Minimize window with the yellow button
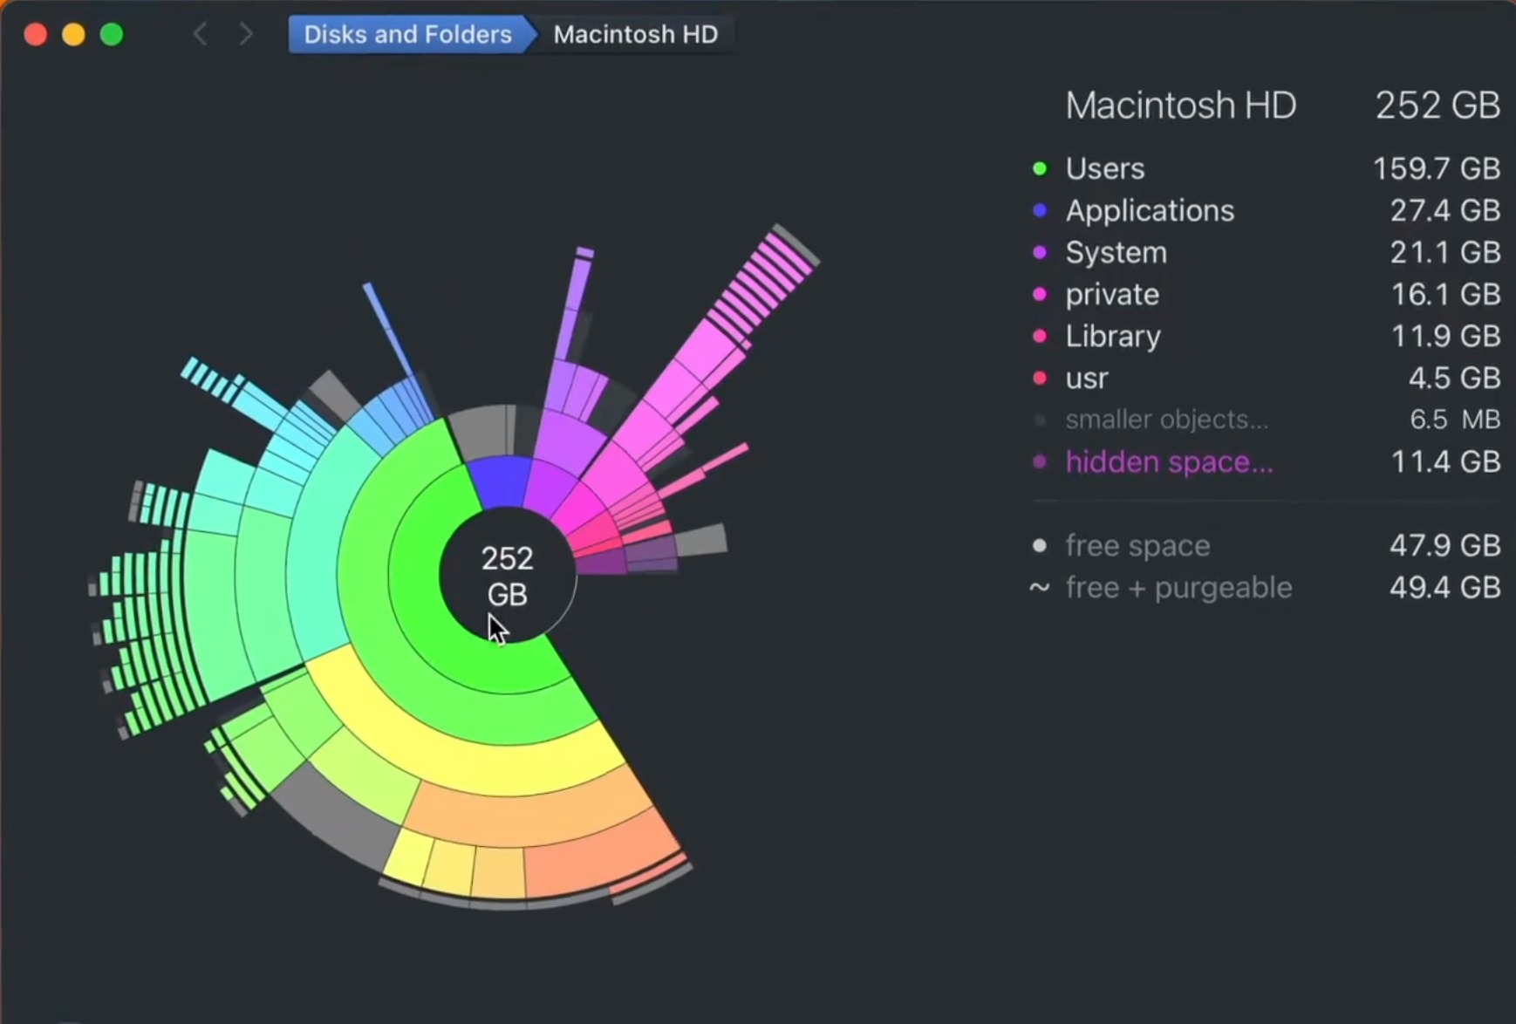1516x1024 pixels. (x=74, y=34)
